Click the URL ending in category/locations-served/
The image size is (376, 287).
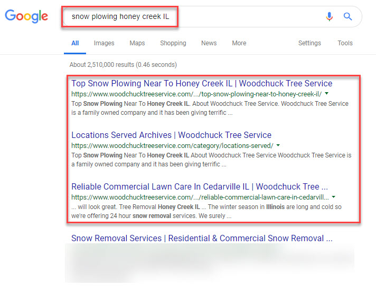[x=172, y=146]
